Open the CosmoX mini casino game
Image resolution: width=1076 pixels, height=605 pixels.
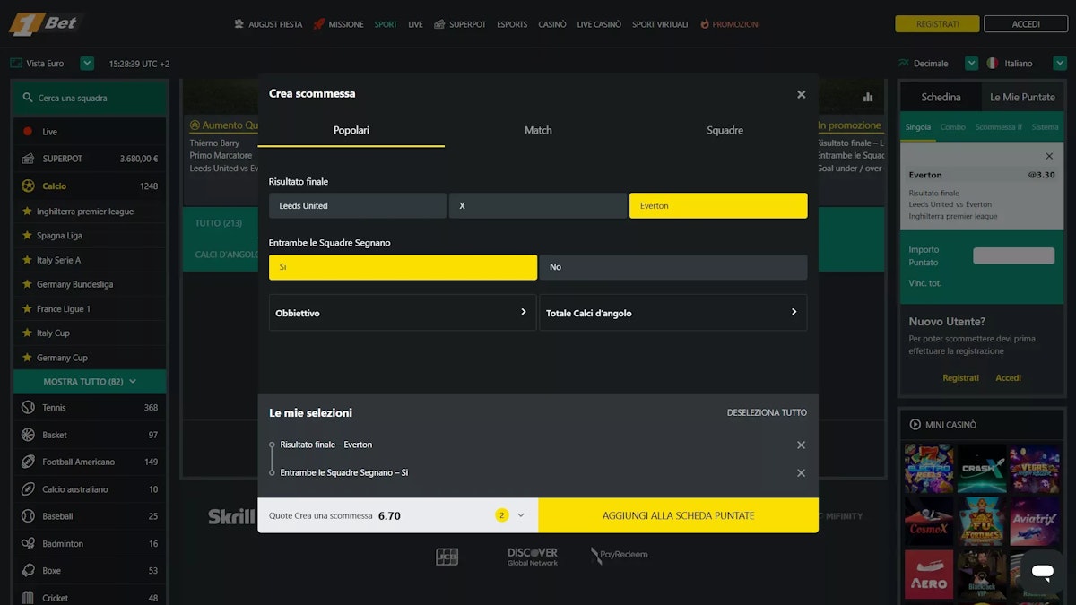[x=929, y=522]
